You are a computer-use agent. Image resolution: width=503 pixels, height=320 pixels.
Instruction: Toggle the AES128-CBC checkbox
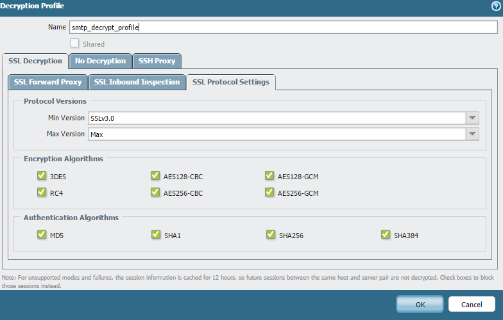155,175
